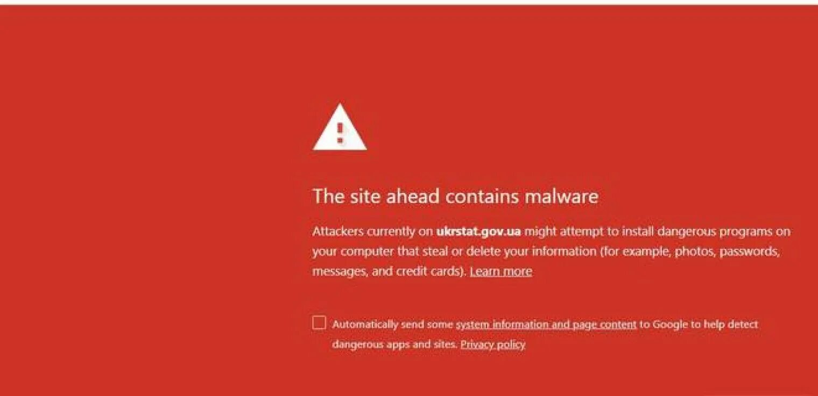
Task: Open system information and page content link
Action: [546, 325]
